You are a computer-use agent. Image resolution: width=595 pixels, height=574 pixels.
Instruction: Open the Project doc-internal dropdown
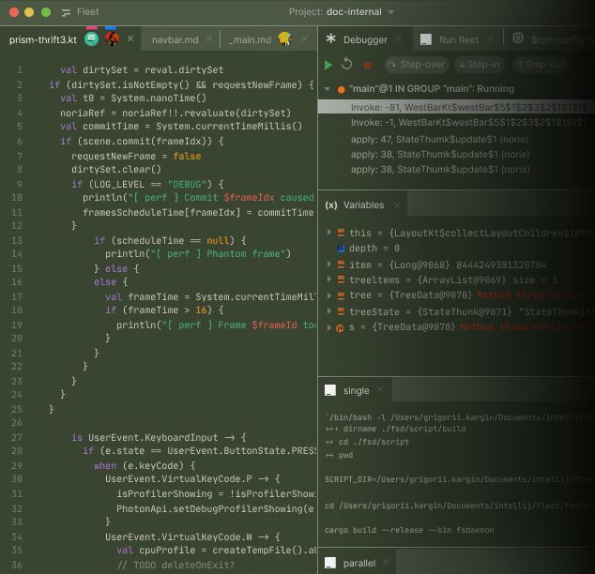342,12
